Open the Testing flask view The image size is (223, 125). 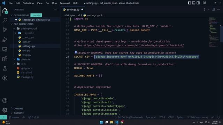(x=5, y=68)
